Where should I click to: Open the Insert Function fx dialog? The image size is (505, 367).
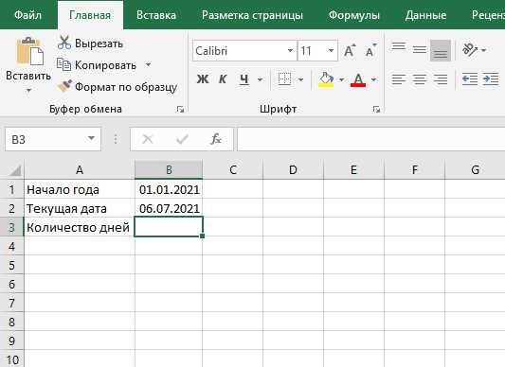215,139
